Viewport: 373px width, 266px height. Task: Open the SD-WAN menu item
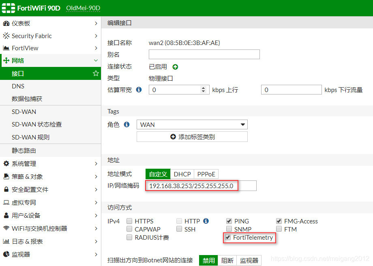tap(50, 112)
